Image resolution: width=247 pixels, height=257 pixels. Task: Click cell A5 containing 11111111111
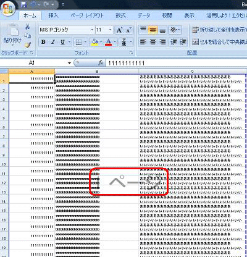point(31,116)
